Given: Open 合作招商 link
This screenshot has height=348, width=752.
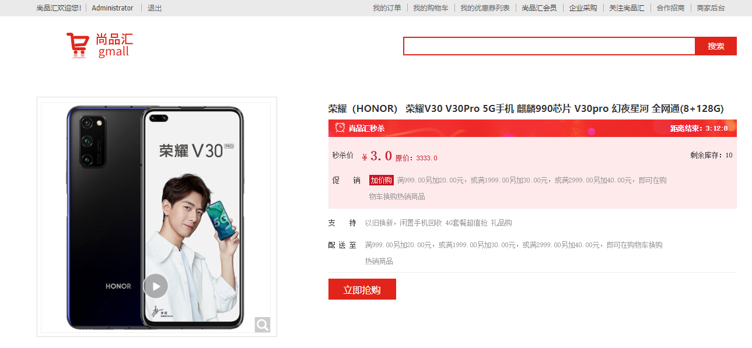Looking at the screenshot, I should point(670,8).
